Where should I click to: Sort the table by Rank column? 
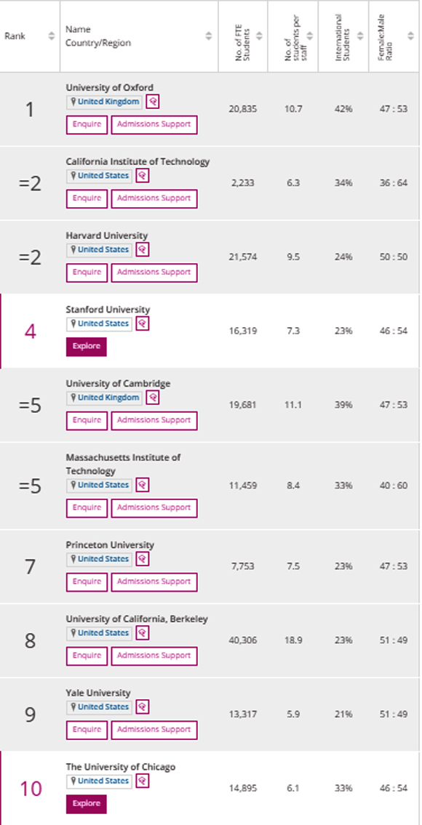tap(51, 36)
